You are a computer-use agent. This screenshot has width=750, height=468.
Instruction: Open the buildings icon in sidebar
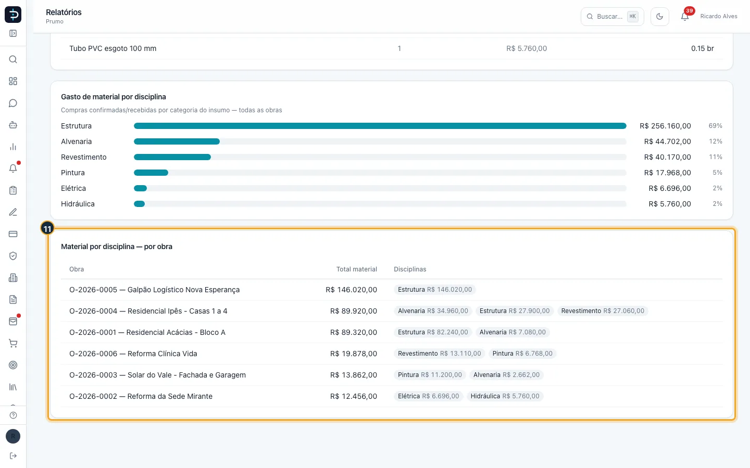(x=13, y=278)
